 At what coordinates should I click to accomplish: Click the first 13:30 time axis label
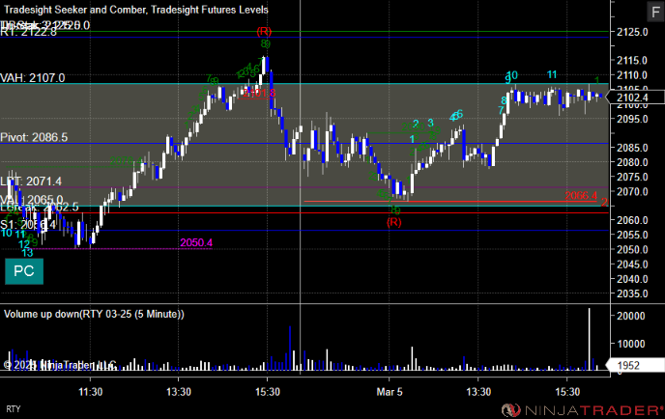point(179,392)
